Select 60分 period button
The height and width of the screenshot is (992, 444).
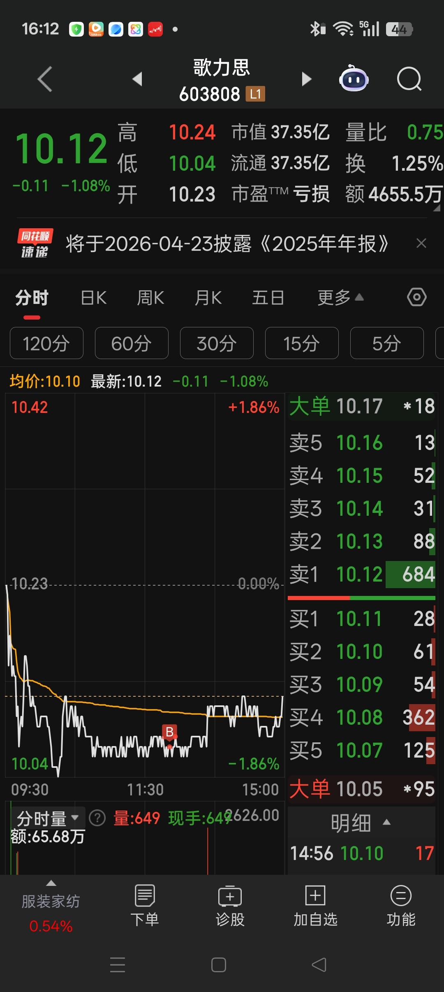point(132,343)
